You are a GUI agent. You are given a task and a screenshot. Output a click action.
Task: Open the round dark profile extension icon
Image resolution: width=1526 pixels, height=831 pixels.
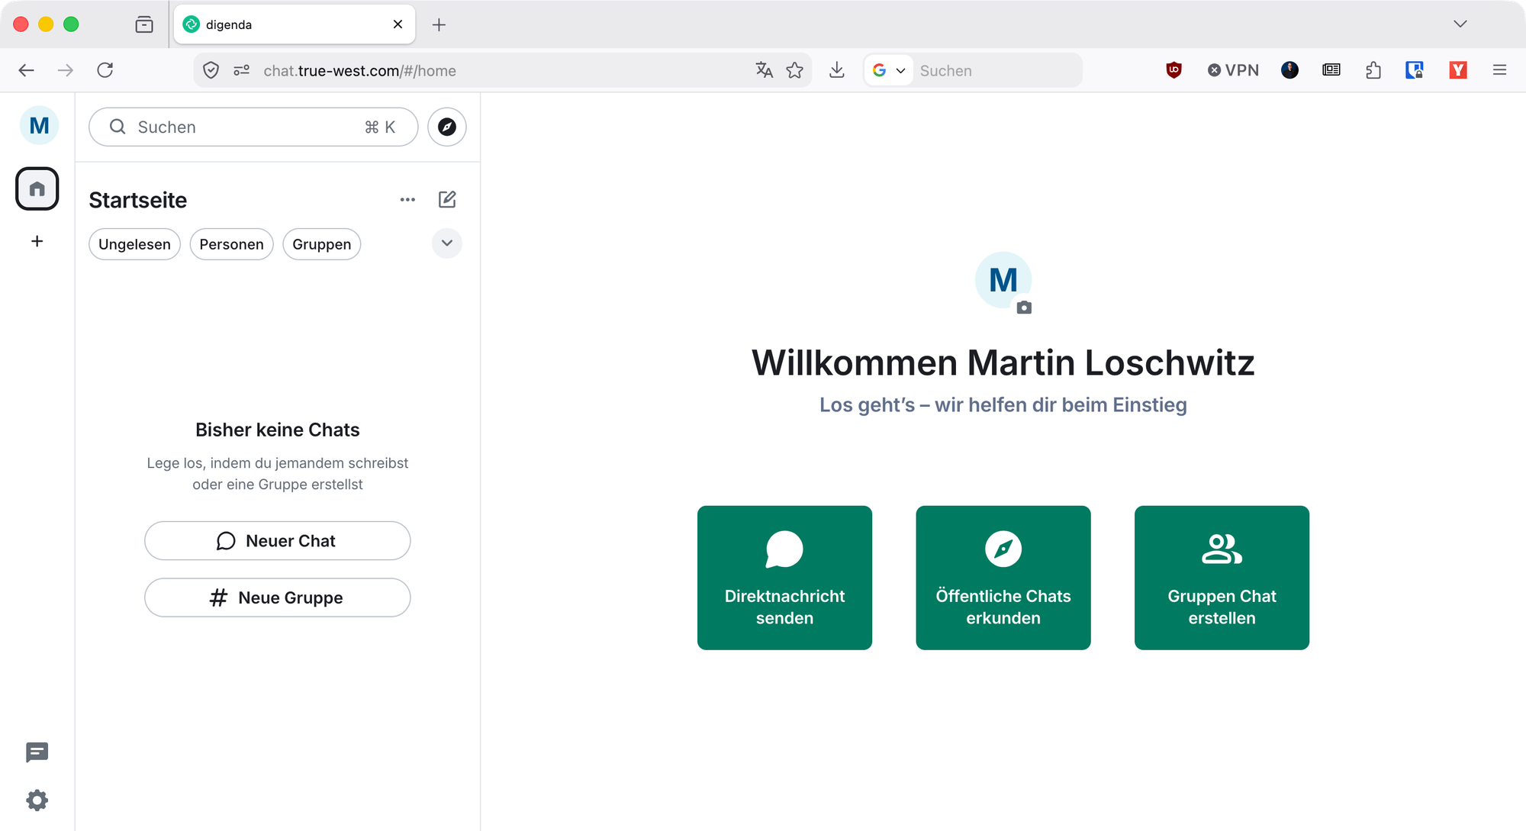[x=1289, y=70]
